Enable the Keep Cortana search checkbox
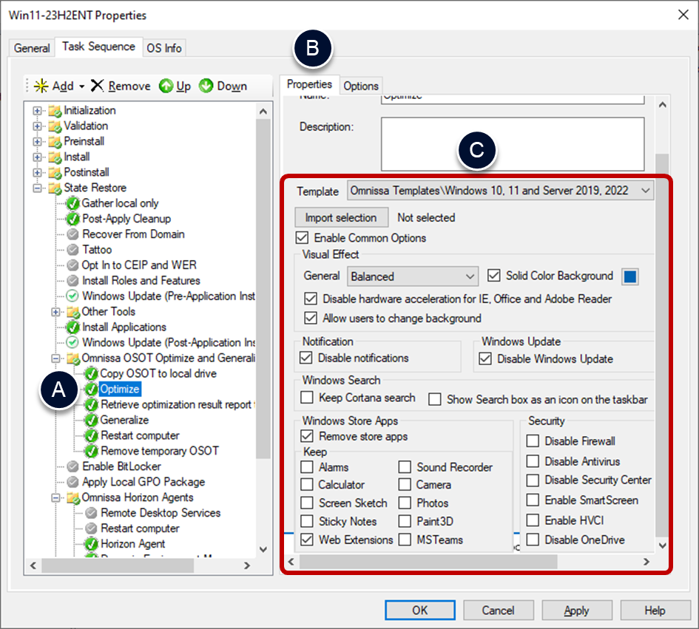Screen dimensions: 699x629 [x=307, y=398]
